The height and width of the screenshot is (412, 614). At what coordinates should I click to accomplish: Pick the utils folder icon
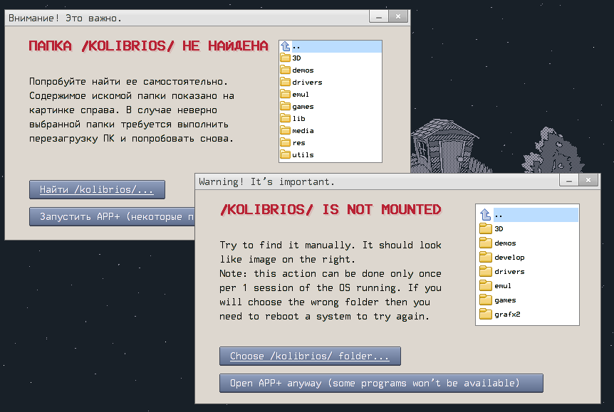click(285, 155)
